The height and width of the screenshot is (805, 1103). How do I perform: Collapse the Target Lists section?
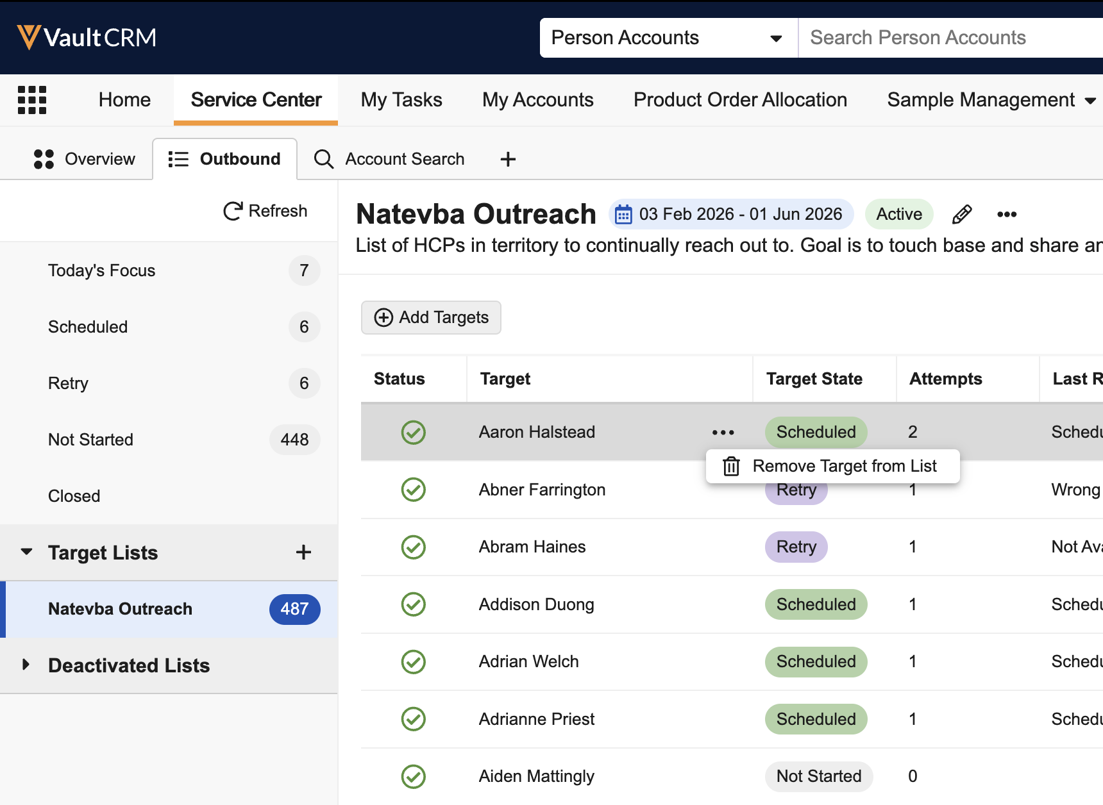pyautogui.click(x=26, y=552)
